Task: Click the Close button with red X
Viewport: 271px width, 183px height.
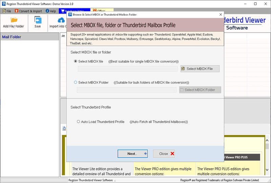Action: 164,154
